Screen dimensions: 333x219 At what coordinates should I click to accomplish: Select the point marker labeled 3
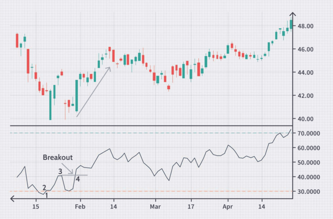point(60,172)
